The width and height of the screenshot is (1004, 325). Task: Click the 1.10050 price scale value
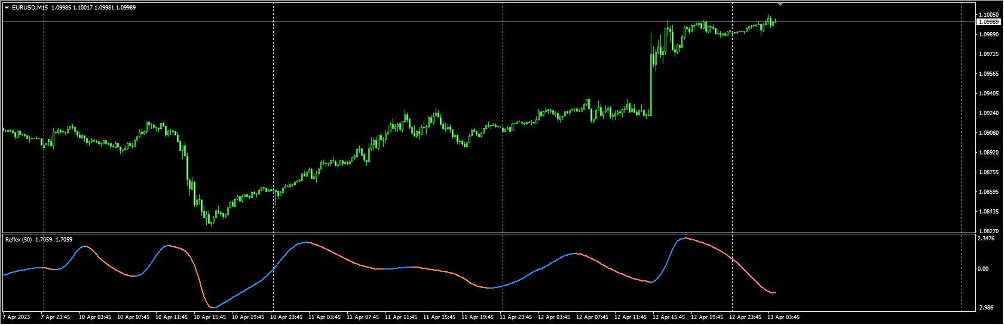988,15
